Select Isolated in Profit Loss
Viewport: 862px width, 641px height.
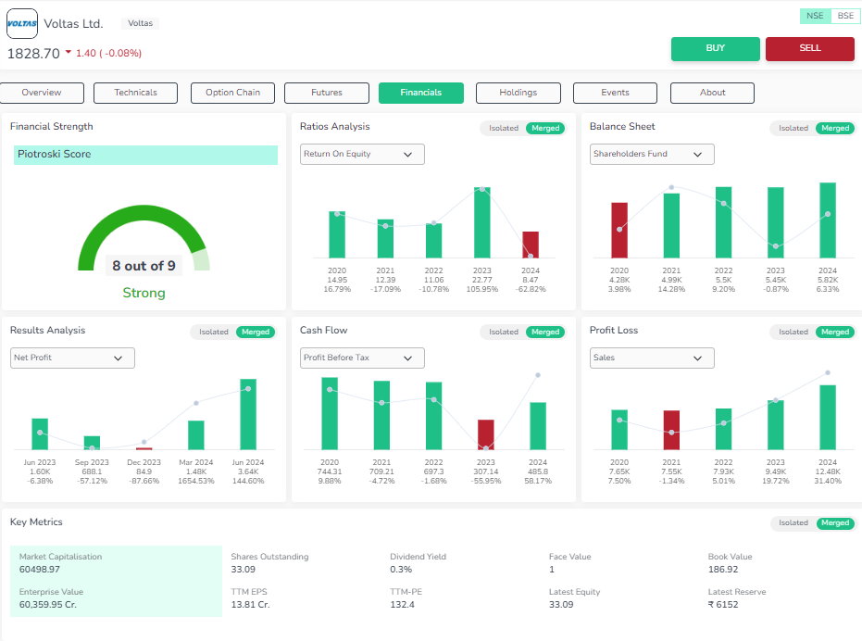(793, 332)
